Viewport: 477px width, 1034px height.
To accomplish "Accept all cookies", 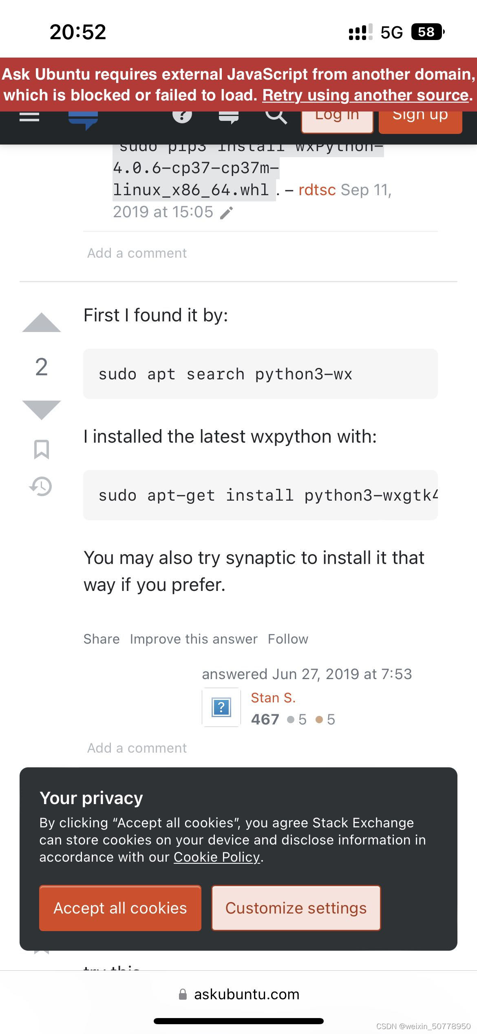I will [x=119, y=908].
